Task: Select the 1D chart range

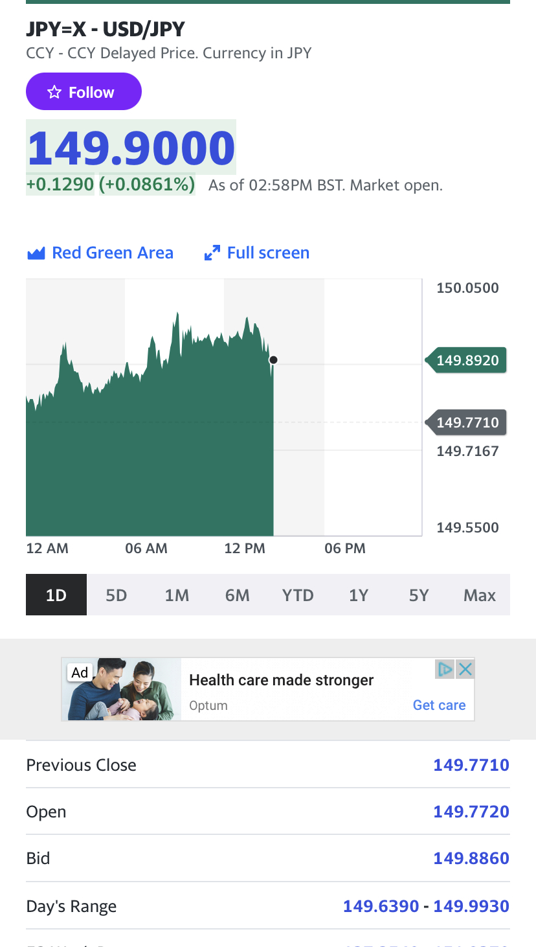Action: pyautogui.click(x=56, y=595)
